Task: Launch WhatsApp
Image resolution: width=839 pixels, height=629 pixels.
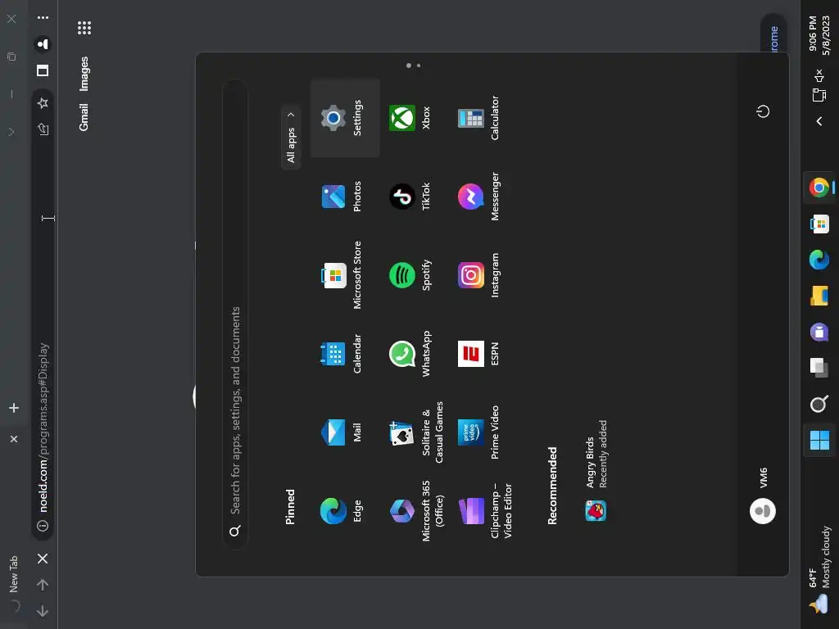Action: (410, 354)
